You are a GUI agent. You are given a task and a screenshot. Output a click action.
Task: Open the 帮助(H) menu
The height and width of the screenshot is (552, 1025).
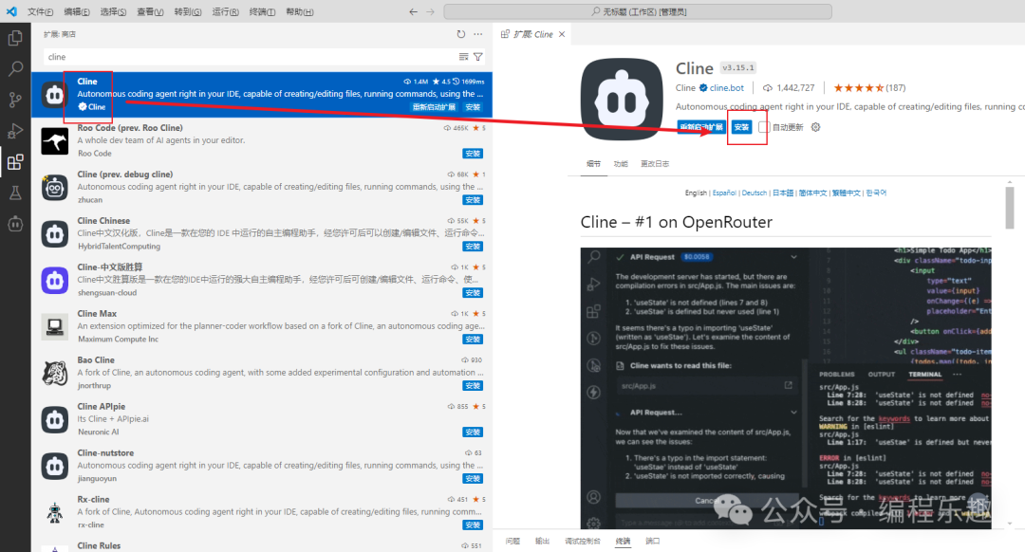click(x=299, y=11)
